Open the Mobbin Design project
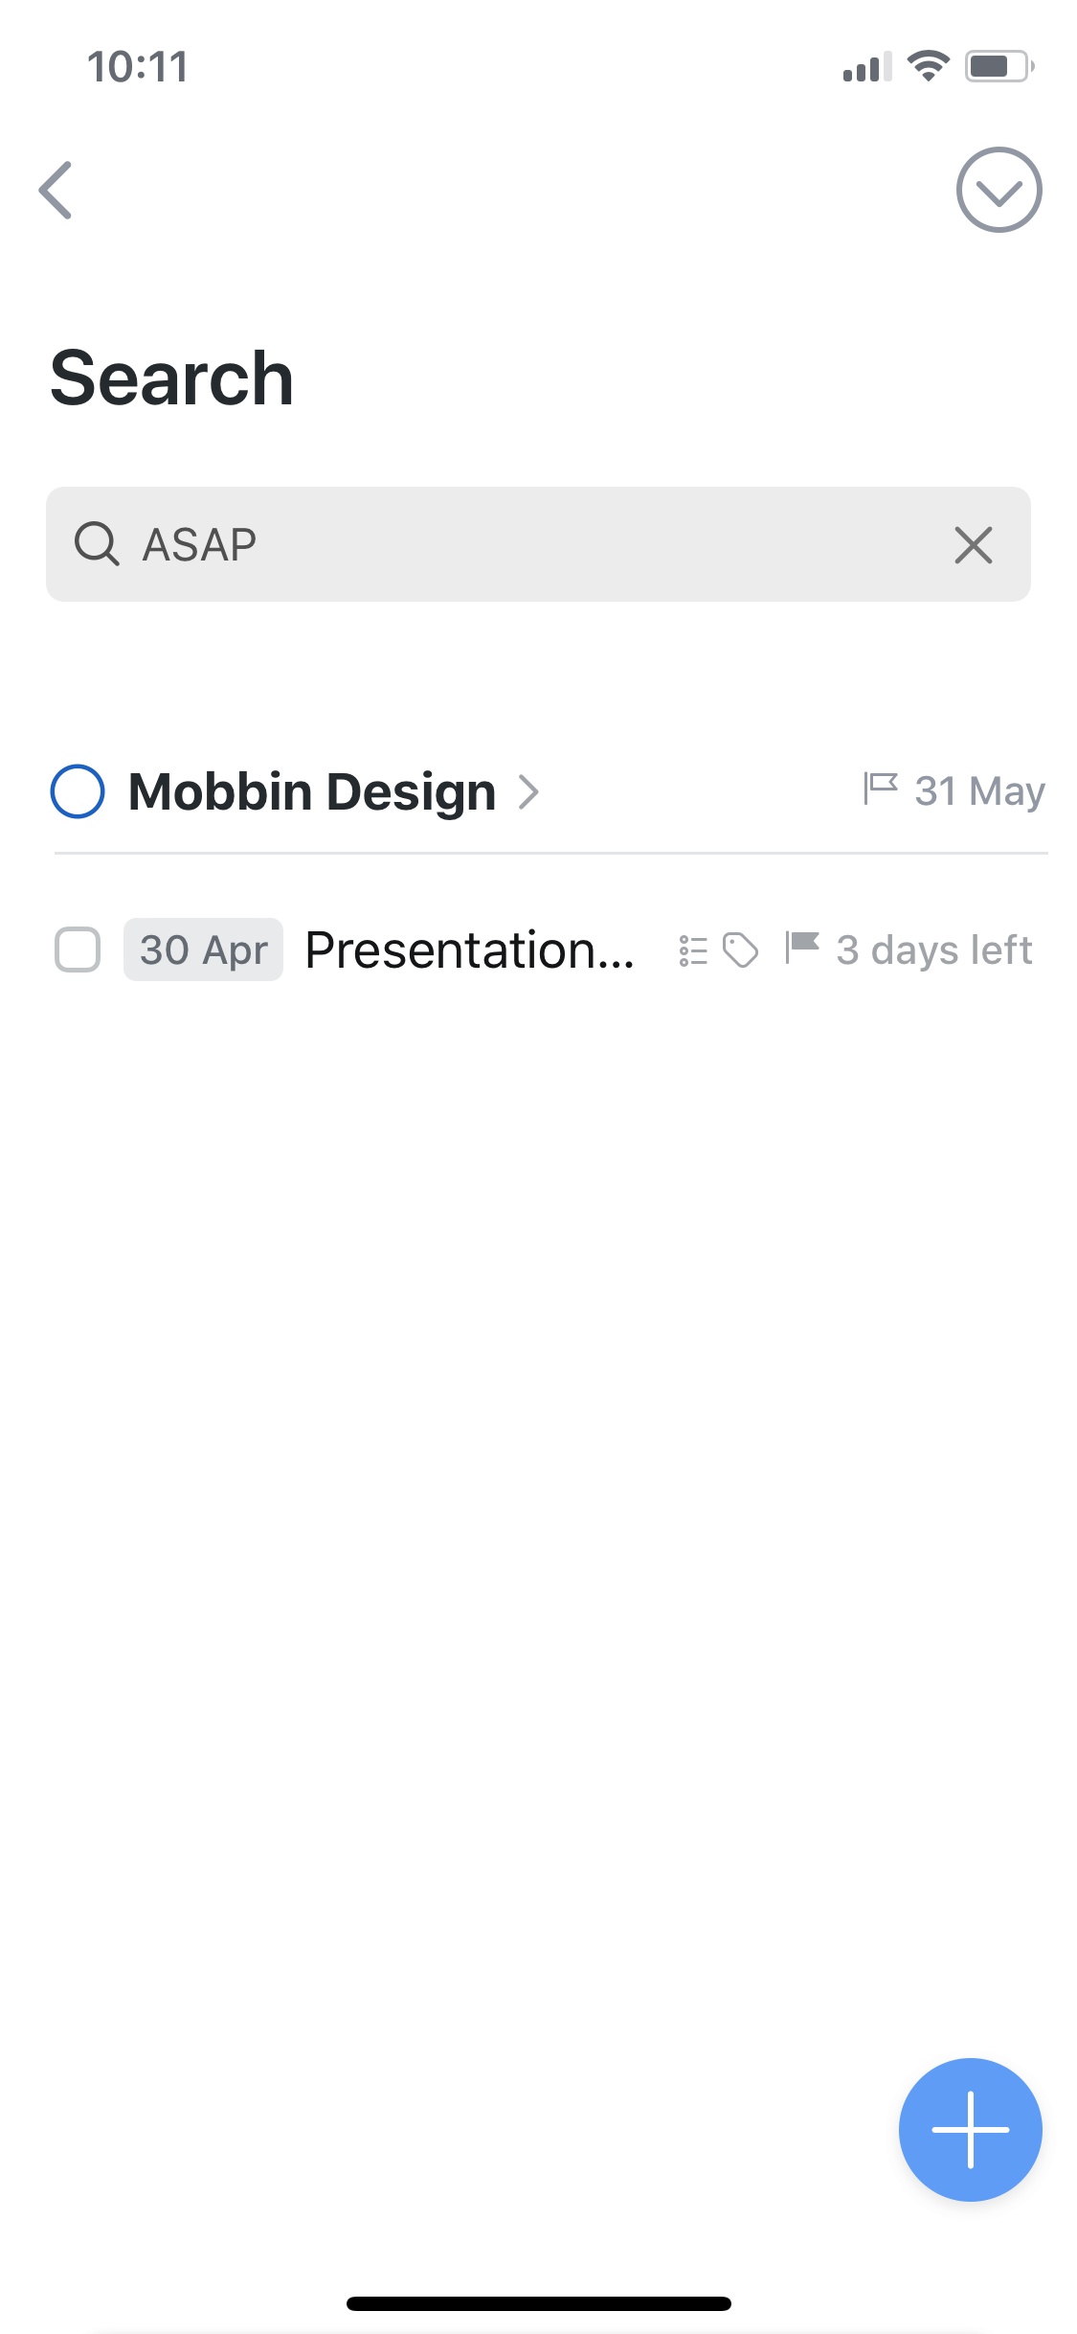 click(312, 792)
